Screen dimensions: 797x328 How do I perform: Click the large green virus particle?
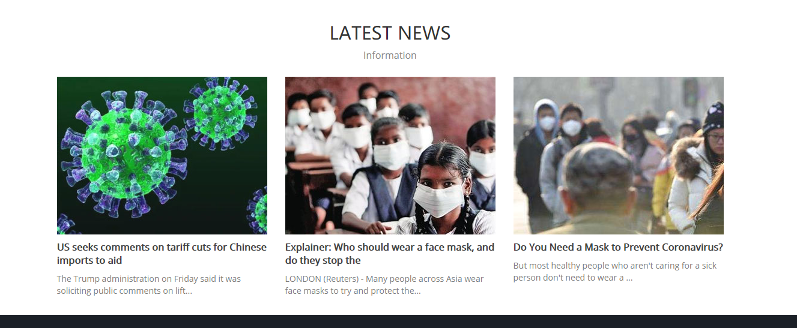coord(124,154)
